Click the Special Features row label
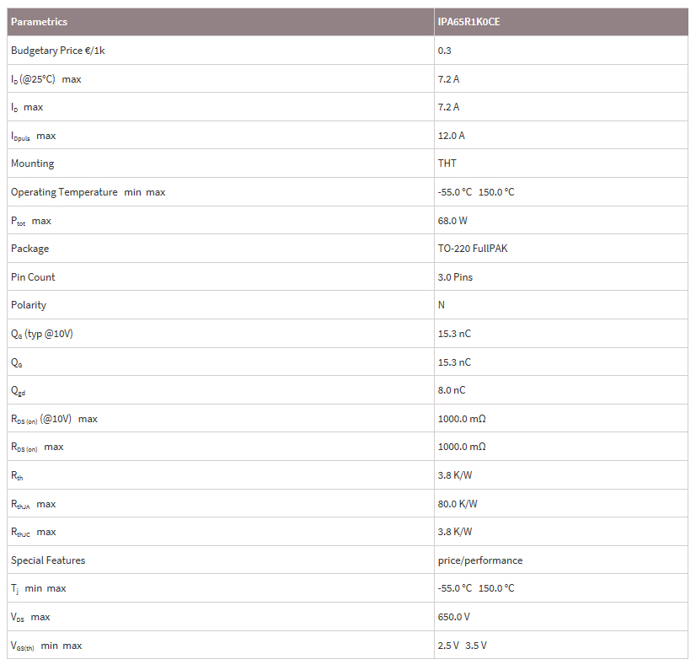Image resolution: width=696 pixels, height=670 pixels. [48, 560]
